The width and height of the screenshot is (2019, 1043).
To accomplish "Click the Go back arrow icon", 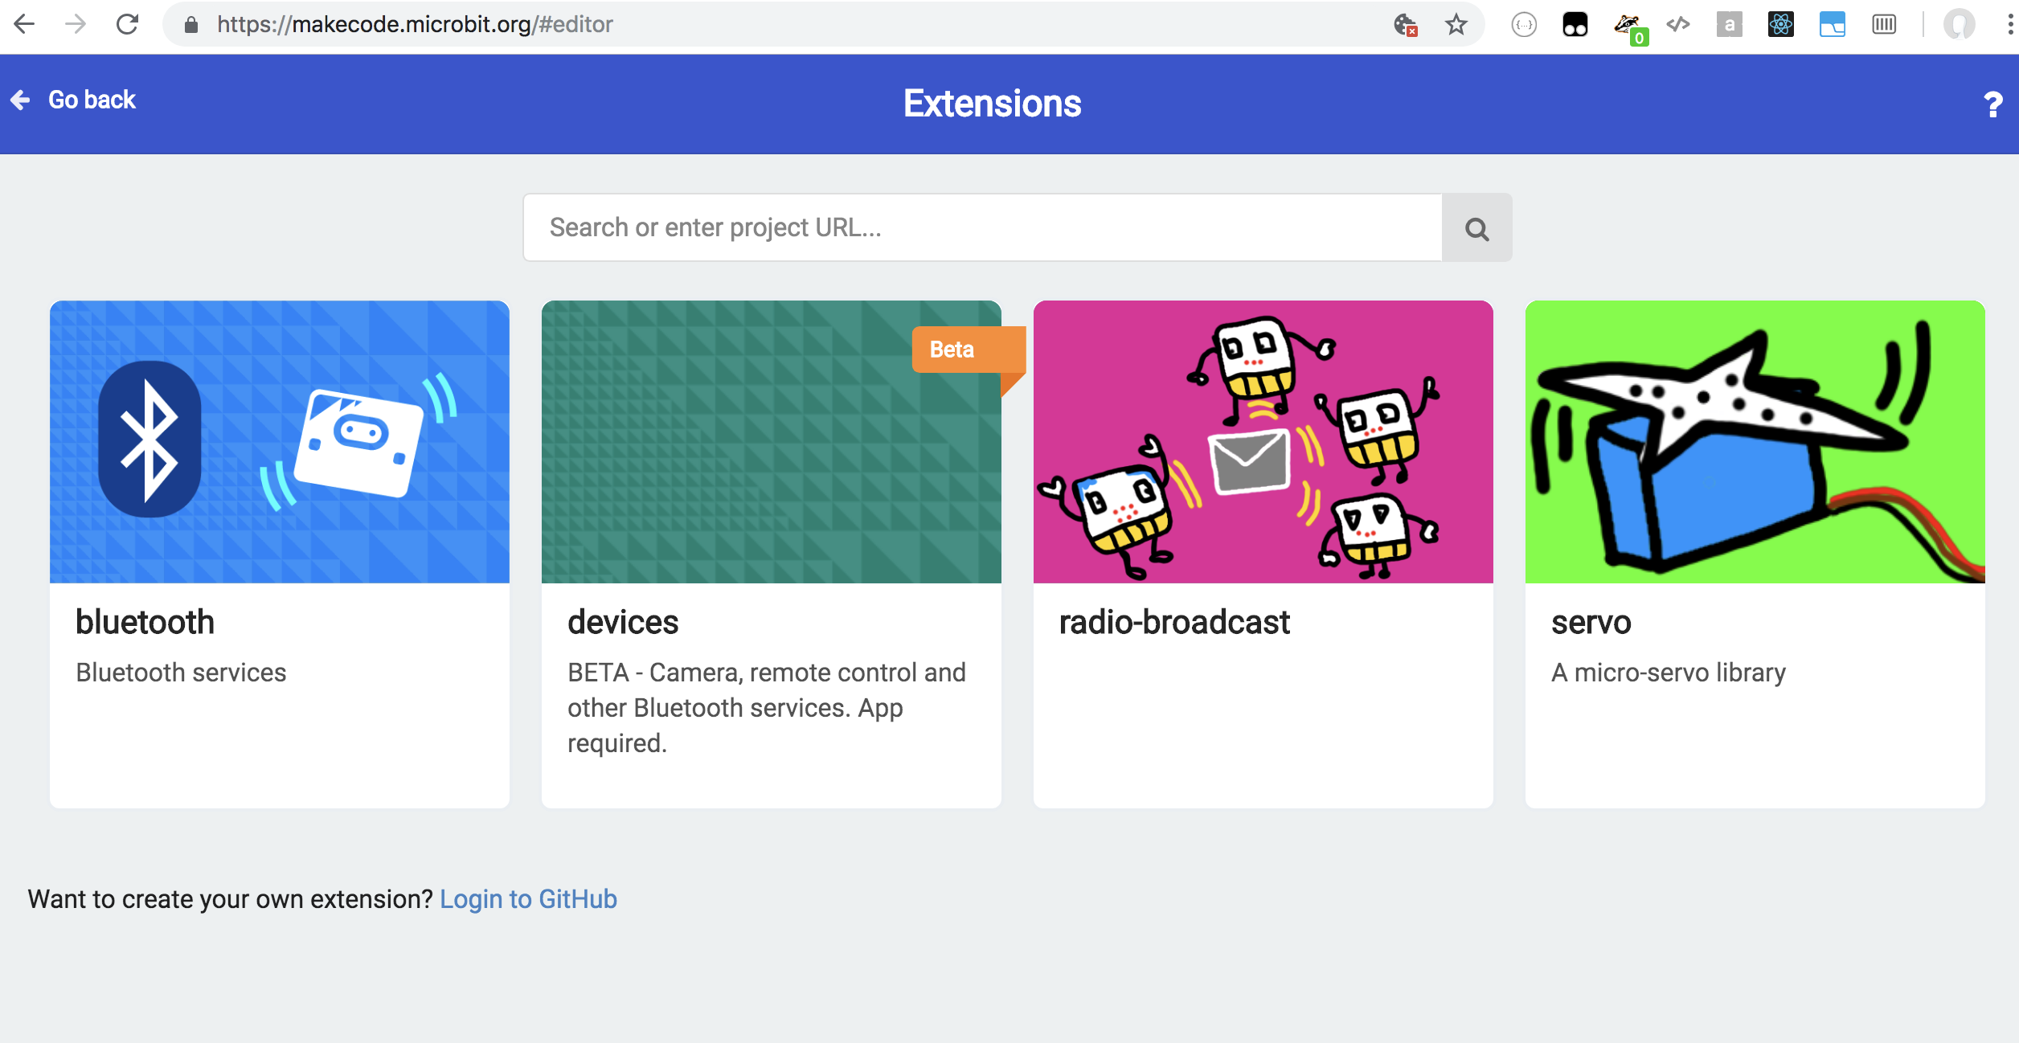I will tap(21, 100).
